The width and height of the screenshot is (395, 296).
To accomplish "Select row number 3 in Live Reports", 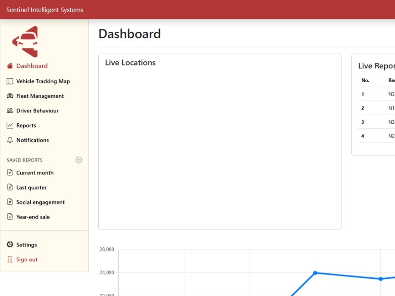I will (x=363, y=122).
